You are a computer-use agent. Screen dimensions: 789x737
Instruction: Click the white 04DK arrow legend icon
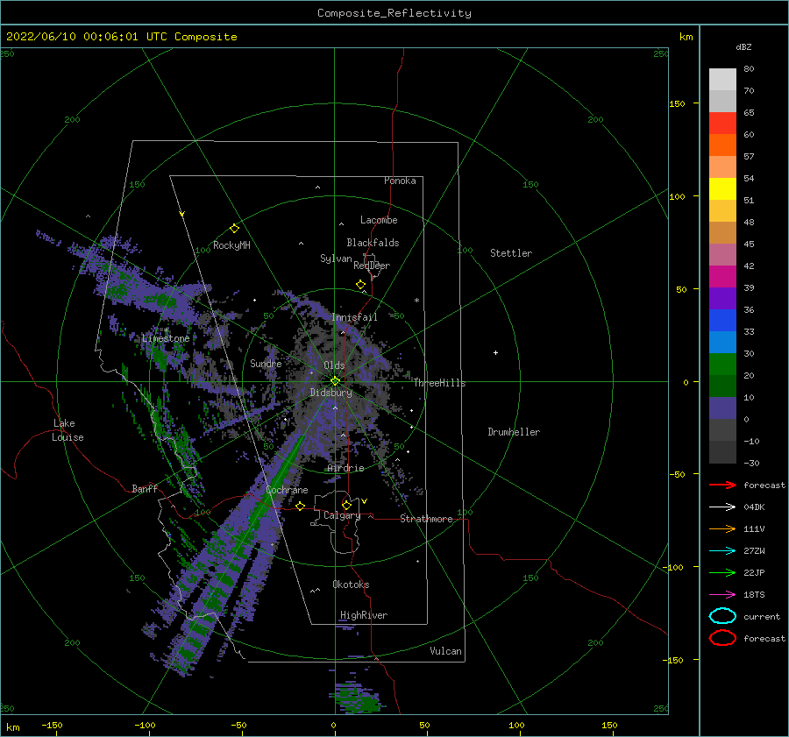pyautogui.click(x=722, y=507)
